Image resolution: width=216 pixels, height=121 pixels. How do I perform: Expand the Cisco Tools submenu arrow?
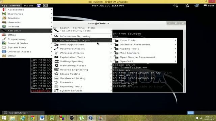pos(175,40)
